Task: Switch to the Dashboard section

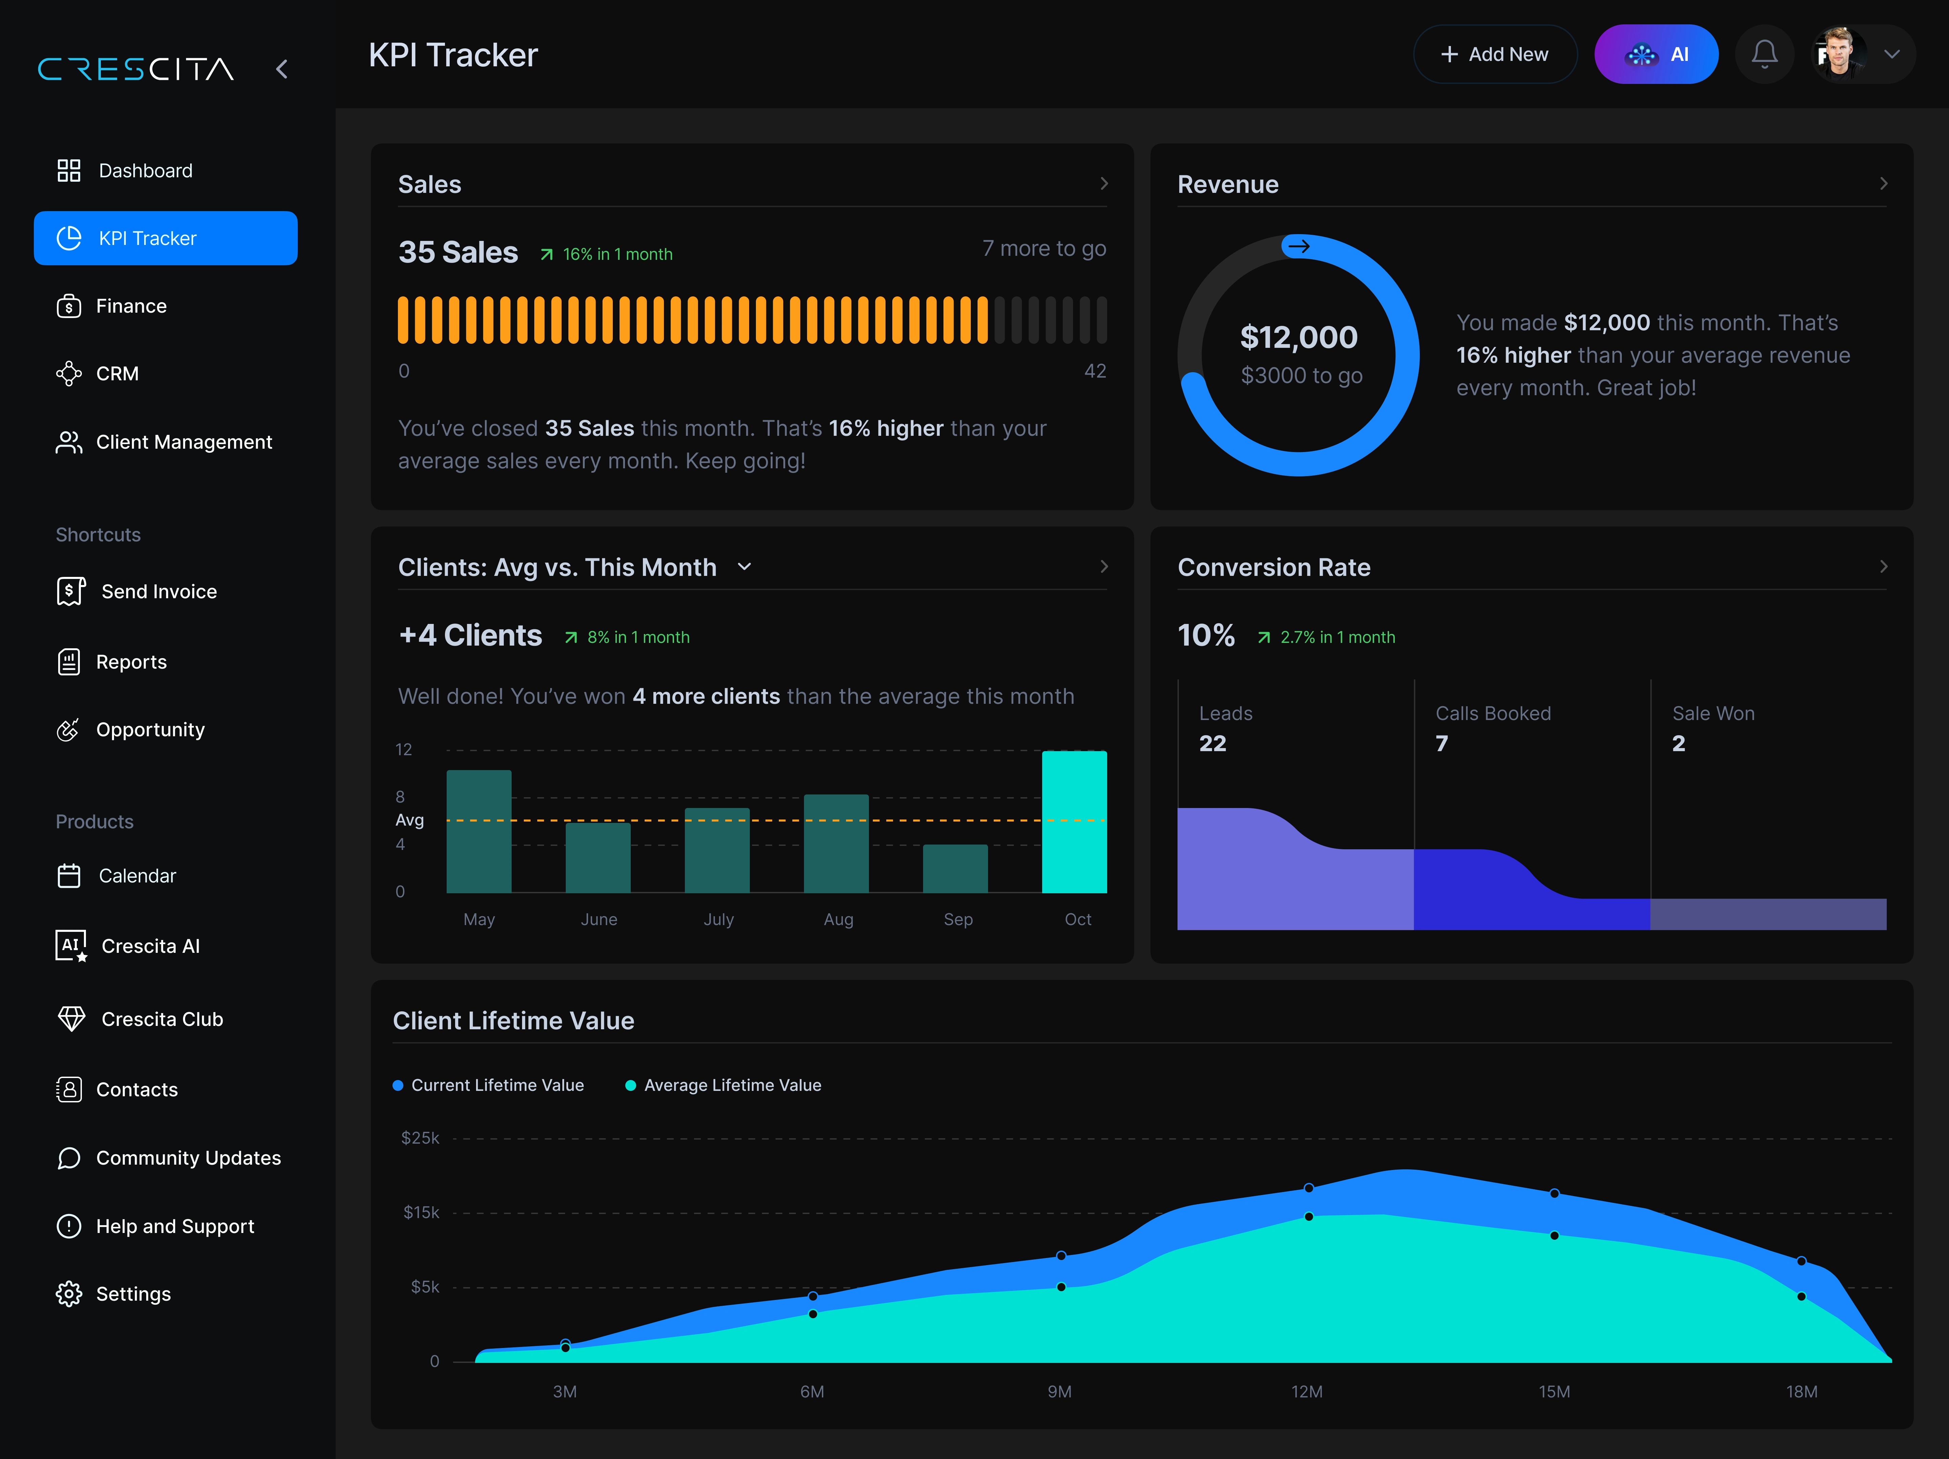Action: [x=145, y=170]
